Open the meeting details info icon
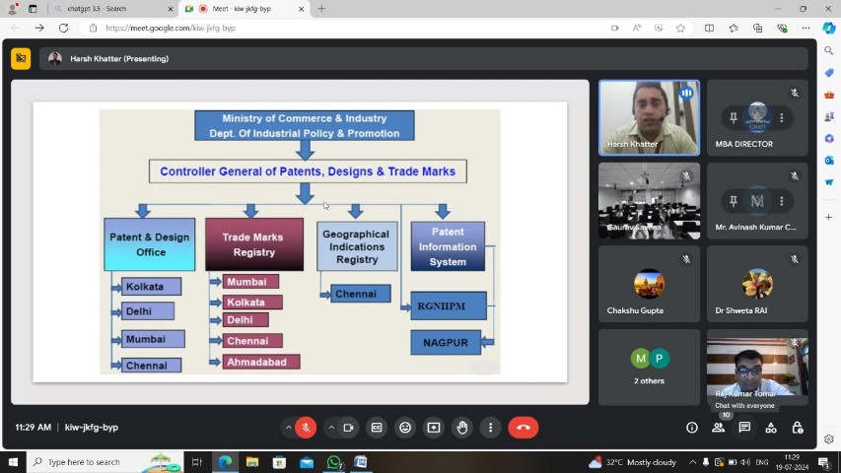Screen dimensions: 841x473 coord(691,428)
